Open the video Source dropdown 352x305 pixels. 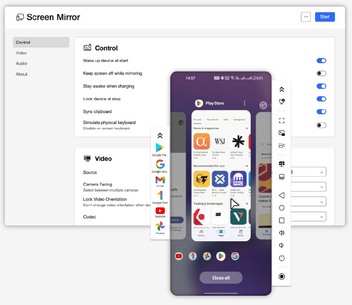[322, 172]
